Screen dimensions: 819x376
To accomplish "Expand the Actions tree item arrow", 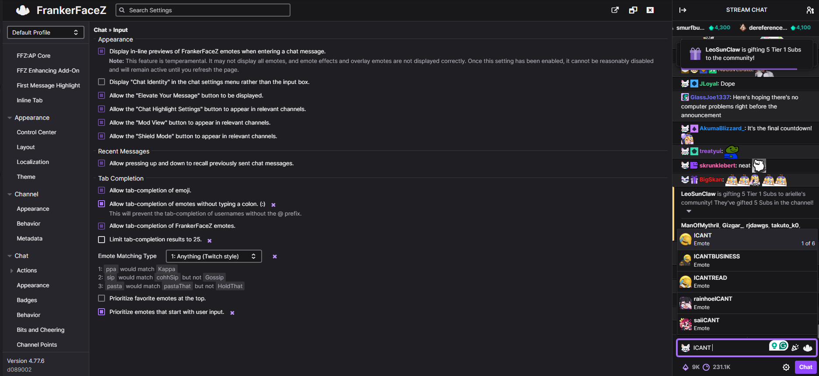I will click(x=11, y=271).
